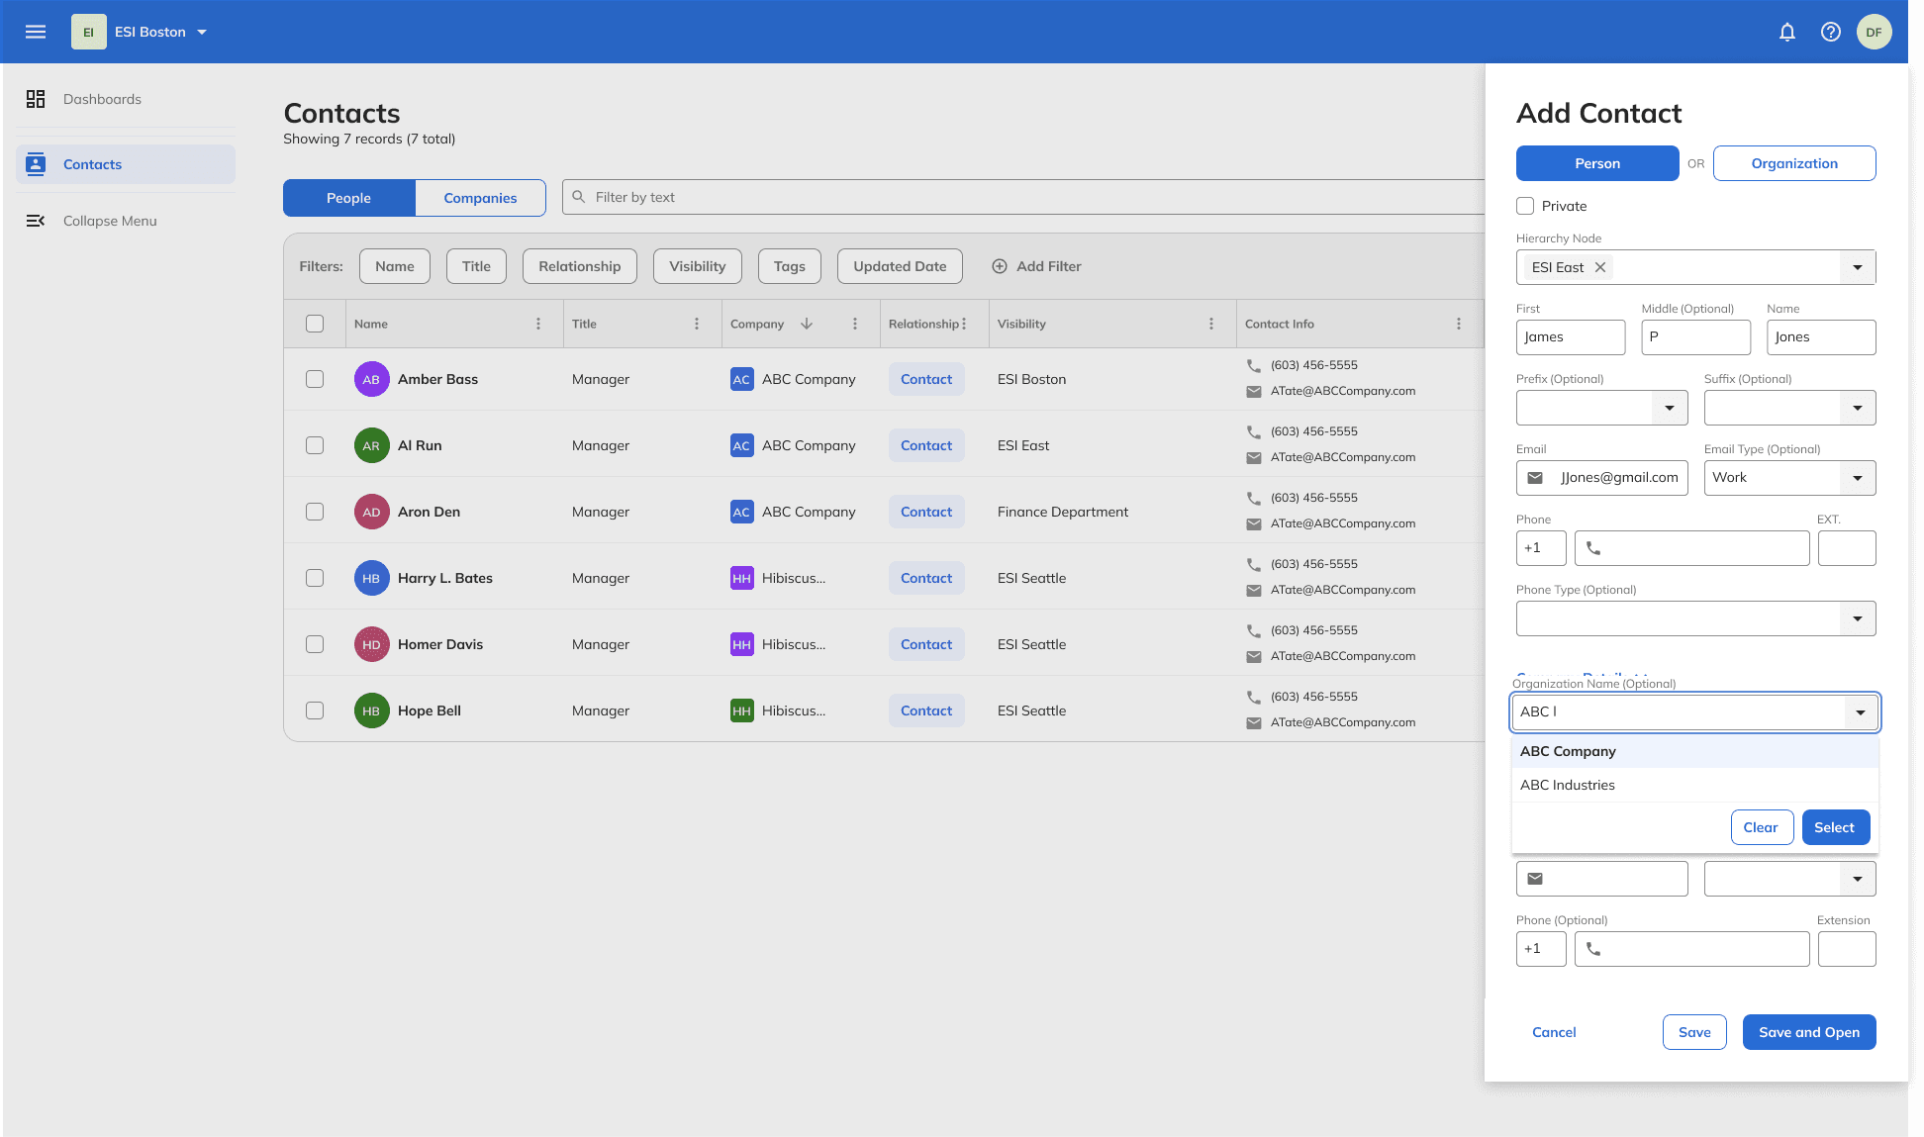The image size is (1924, 1137).
Task: Click the notifications bell icon
Action: coord(1786,32)
